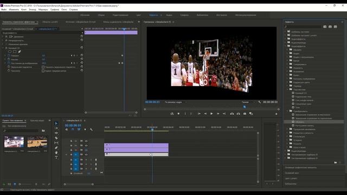The height and width of the screenshot is (195, 347).
Task: Toggle Snap magnet in timeline header
Action: tap(73, 129)
